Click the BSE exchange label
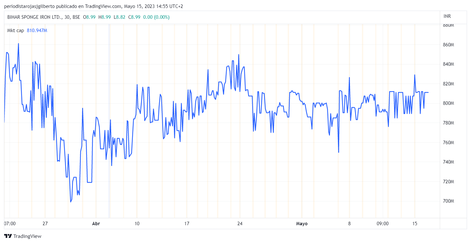 (x=76, y=17)
